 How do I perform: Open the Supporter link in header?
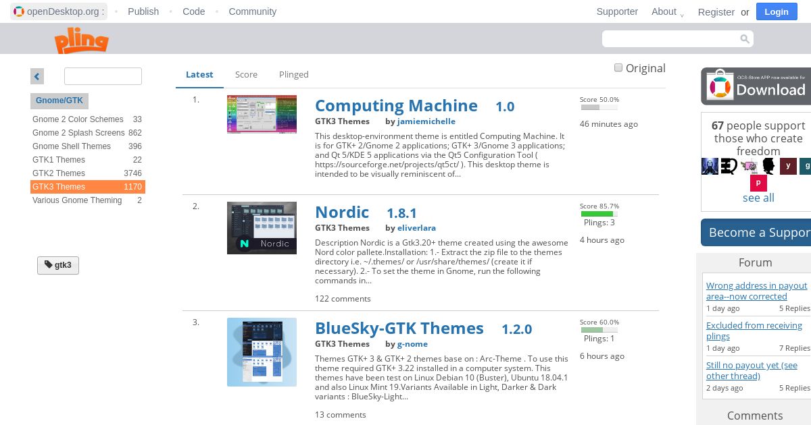pos(617,11)
